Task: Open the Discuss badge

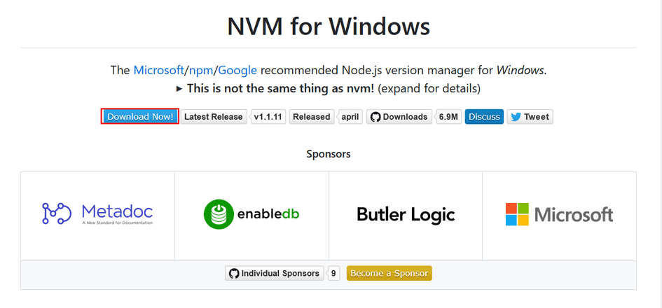Action: point(484,117)
